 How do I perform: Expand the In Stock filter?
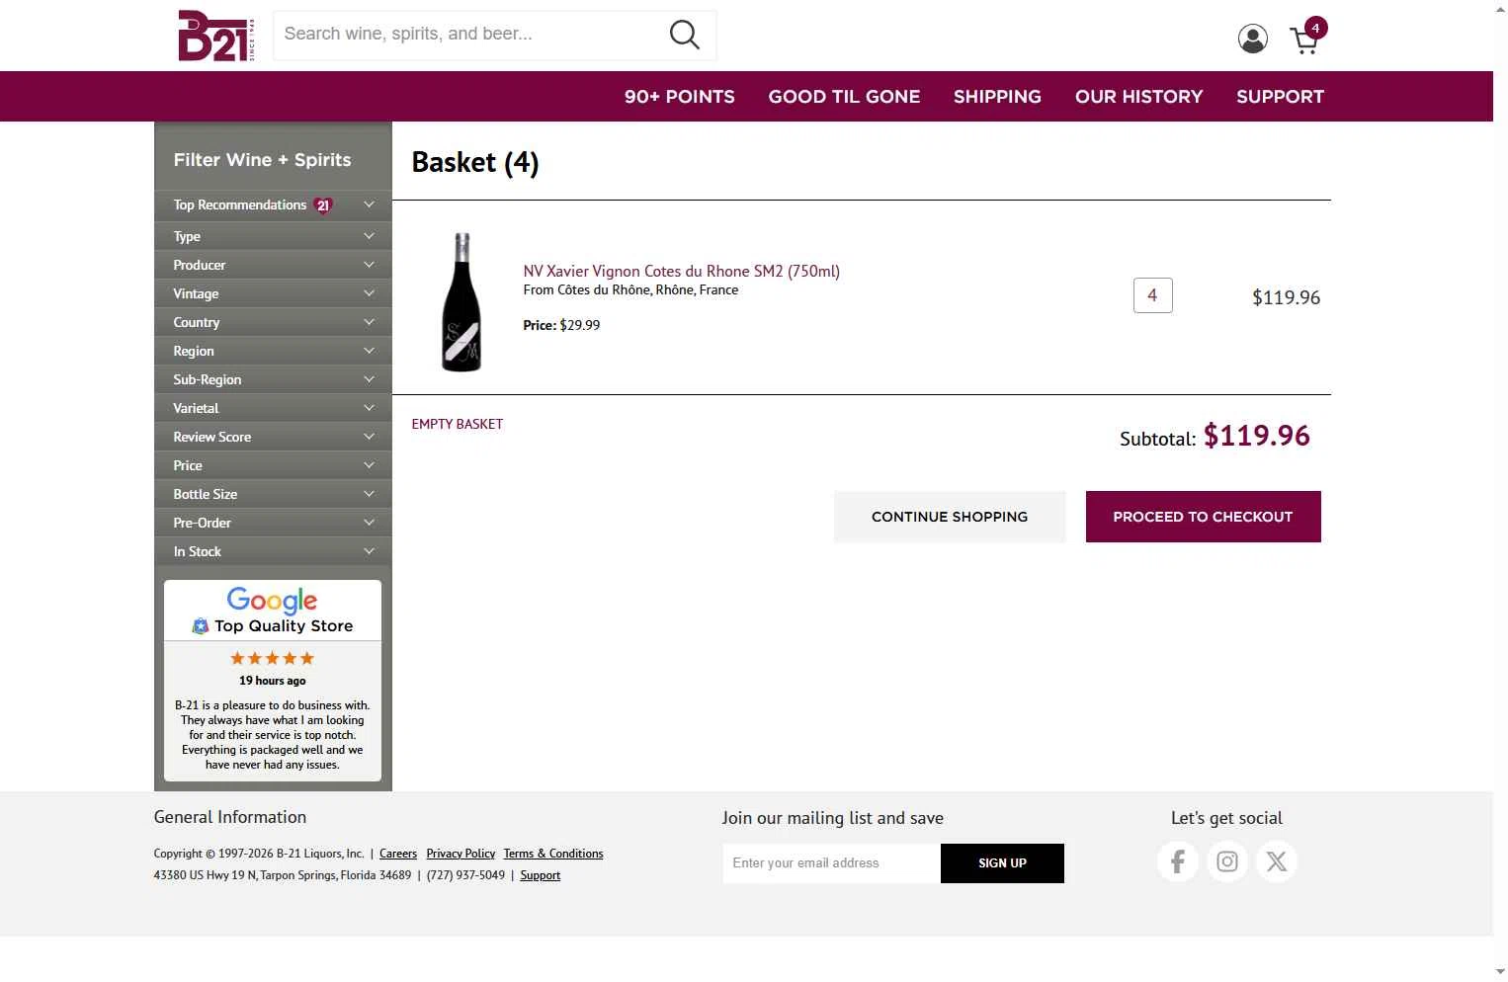point(273,551)
